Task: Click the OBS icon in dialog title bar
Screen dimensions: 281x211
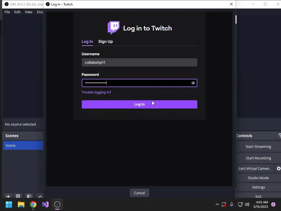Action: click(48, 4)
